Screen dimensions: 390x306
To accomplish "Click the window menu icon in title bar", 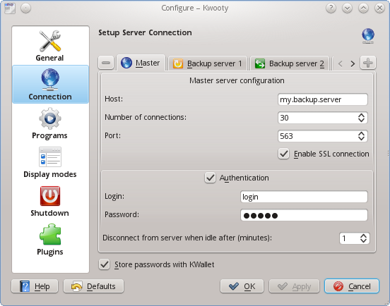I will click(10, 8).
